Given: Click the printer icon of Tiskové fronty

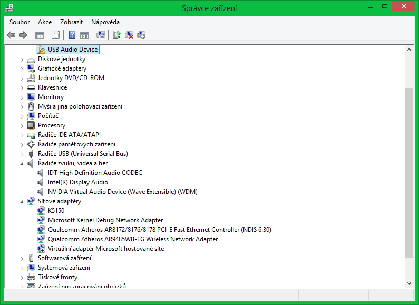Looking at the screenshot, I should tap(31, 277).
